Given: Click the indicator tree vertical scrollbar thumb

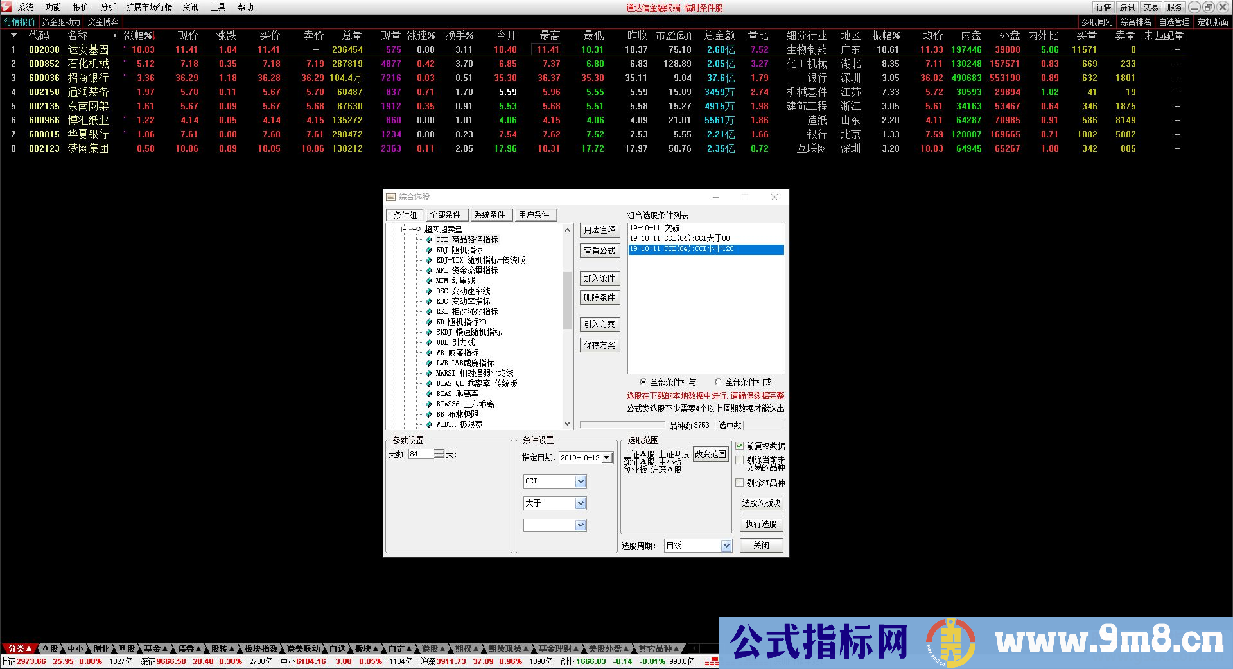Looking at the screenshot, I should point(567,300).
